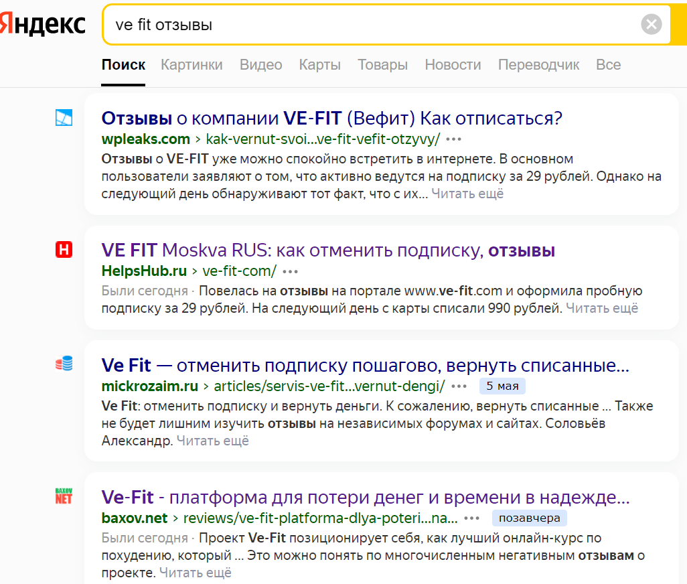
Task: Open the three-dot menu for mickrozaim.ru result
Action: pos(459,386)
